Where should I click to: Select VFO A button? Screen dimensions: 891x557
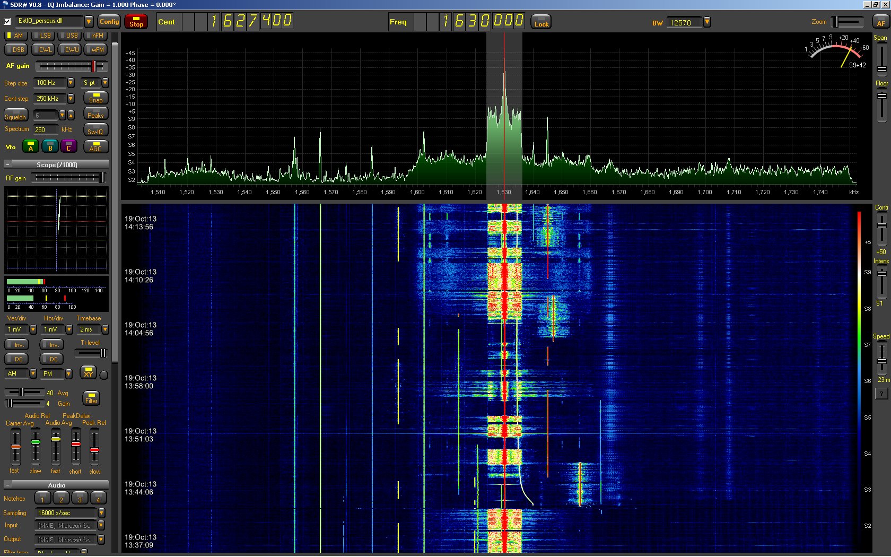[x=31, y=146]
